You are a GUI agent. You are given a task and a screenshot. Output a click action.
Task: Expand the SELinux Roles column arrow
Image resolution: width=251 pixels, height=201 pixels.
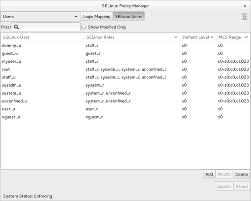click(176, 37)
